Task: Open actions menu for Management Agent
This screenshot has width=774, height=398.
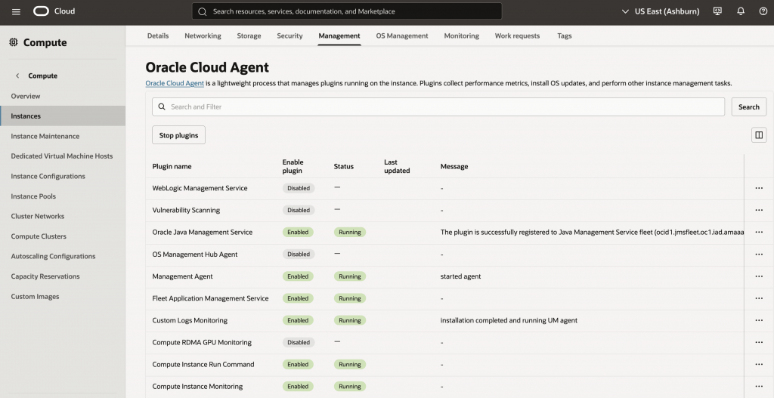Action: (759, 276)
